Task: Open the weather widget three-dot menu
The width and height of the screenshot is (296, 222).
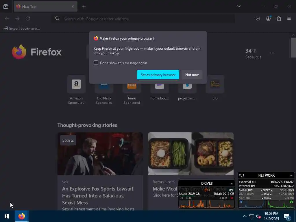Action: point(272,53)
